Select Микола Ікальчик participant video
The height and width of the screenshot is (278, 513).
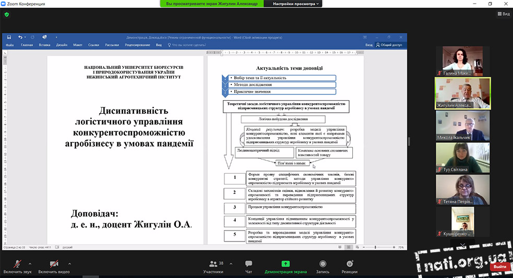(x=462, y=126)
